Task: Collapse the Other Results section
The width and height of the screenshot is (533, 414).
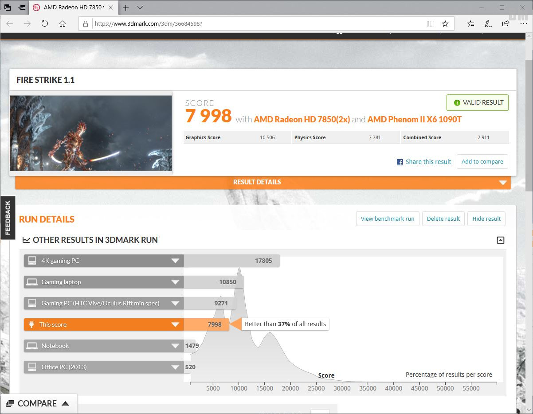Action: [501, 240]
